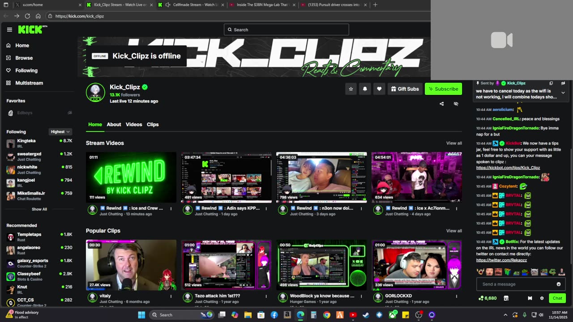
Task: Open options menu for GORLOCKXD clip
Action: tap(457, 296)
